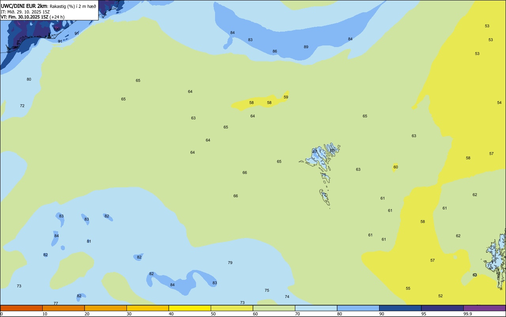Click the 52 humidity value
The height and width of the screenshot is (317, 506).
(440, 296)
